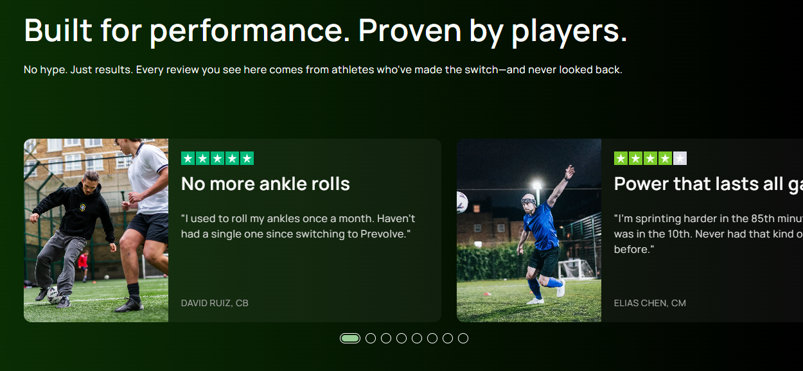Select the active first carousel pagination dot
This screenshot has width=803, height=371.
coord(350,338)
